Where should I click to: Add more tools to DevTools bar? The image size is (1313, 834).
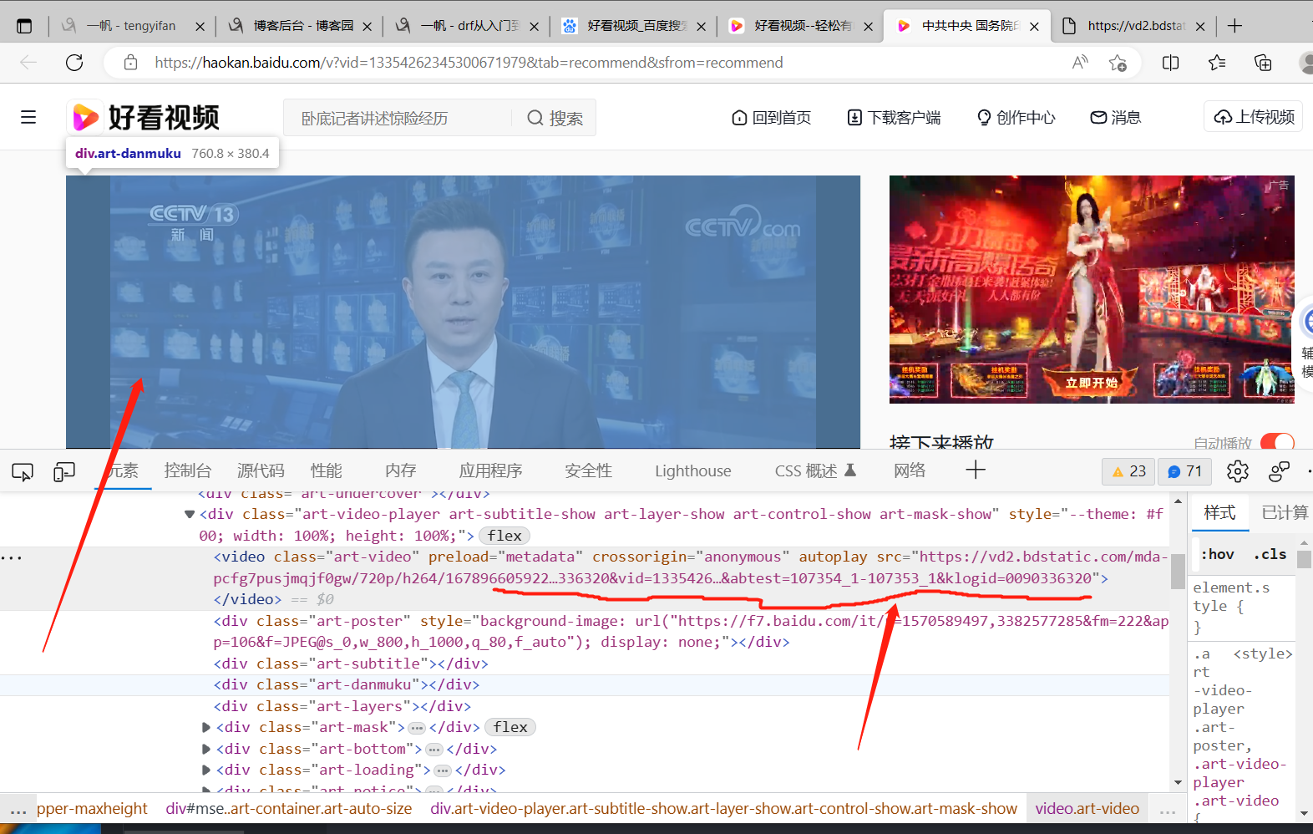976,470
